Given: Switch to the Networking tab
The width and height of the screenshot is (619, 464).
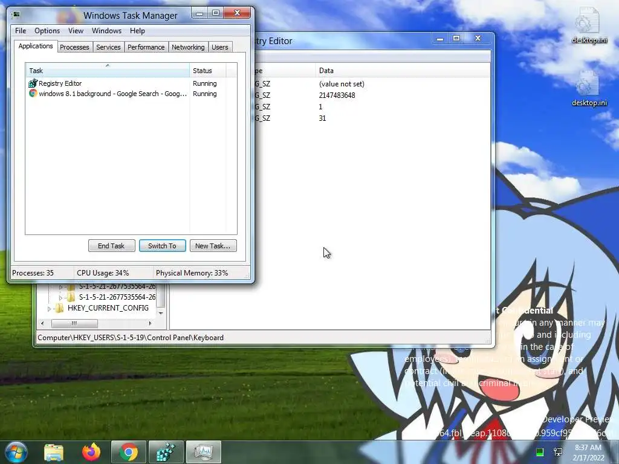Looking at the screenshot, I should [188, 47].
